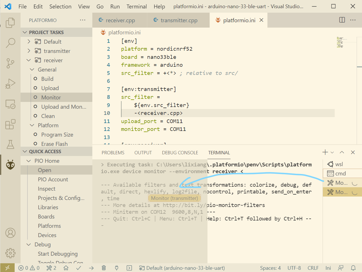Open Remote Explorer view in activity bar
362x272 pixels.
pyautogui.click(x=10, y=104)
